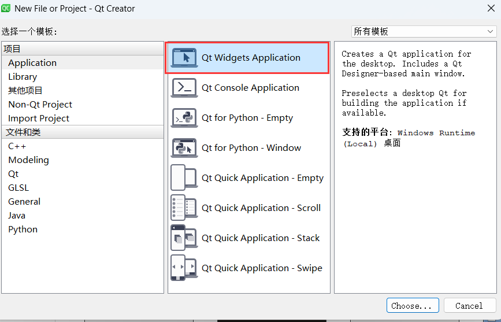
Task: Click the 项目 section header
Action: 83,49
